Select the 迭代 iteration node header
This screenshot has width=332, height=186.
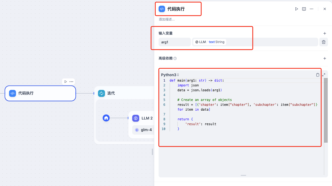[x=111, y=93]
